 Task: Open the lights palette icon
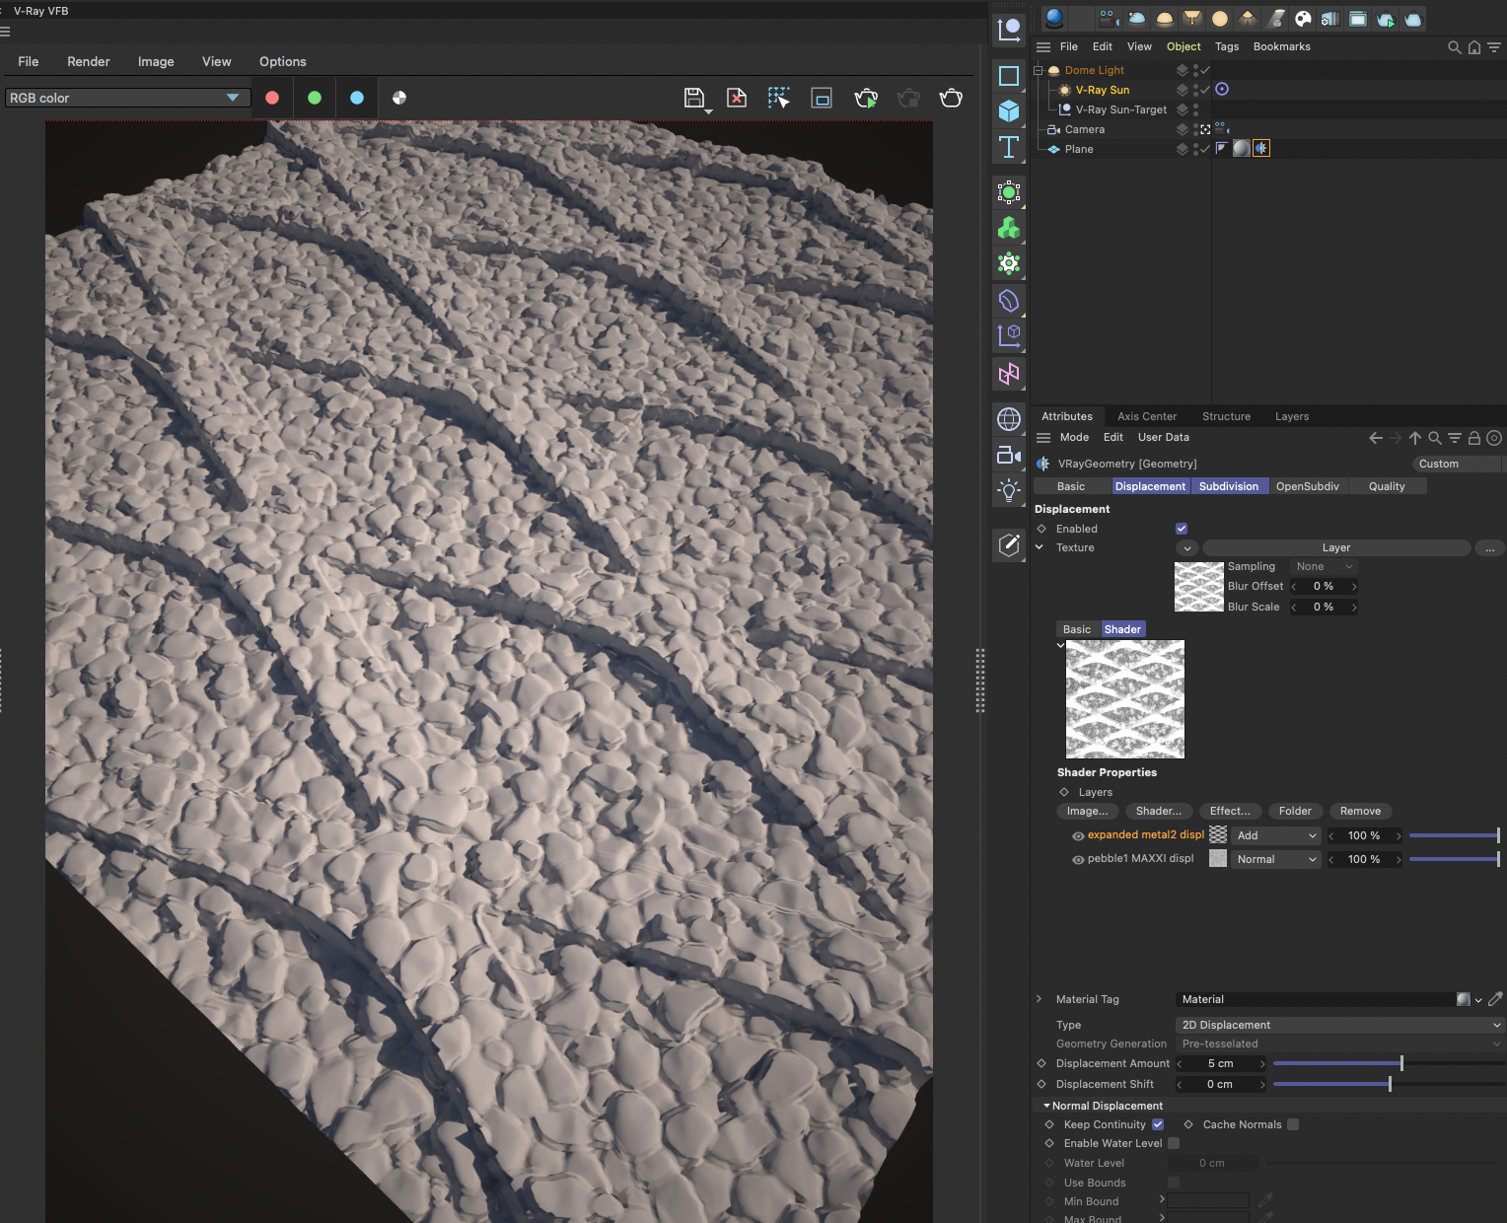pyautogui.click(x=1009, y=490)
